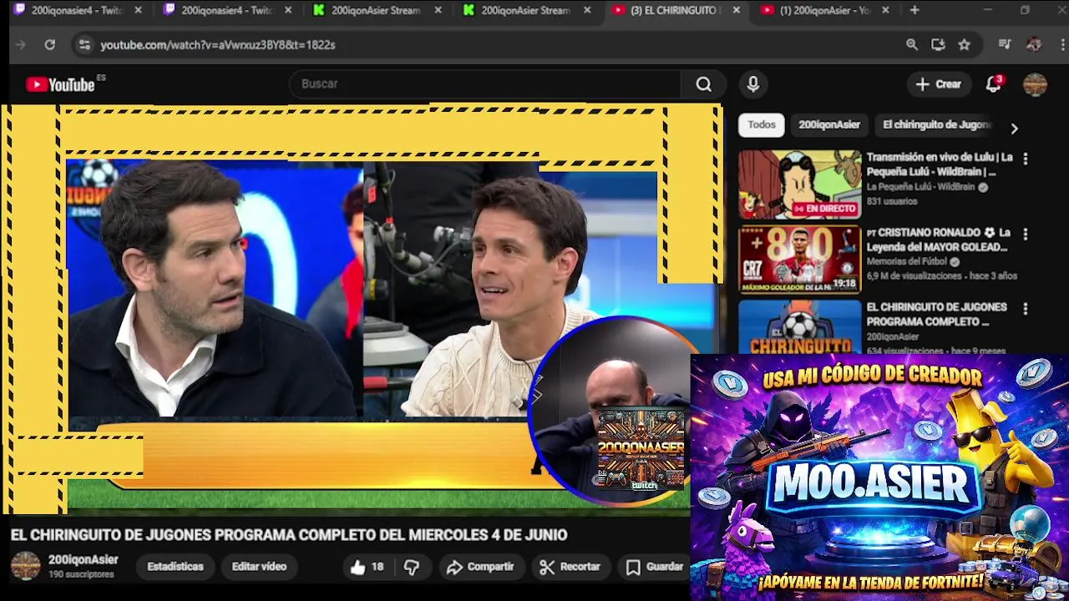Select the Todos filter chip

tap(762, 125)
